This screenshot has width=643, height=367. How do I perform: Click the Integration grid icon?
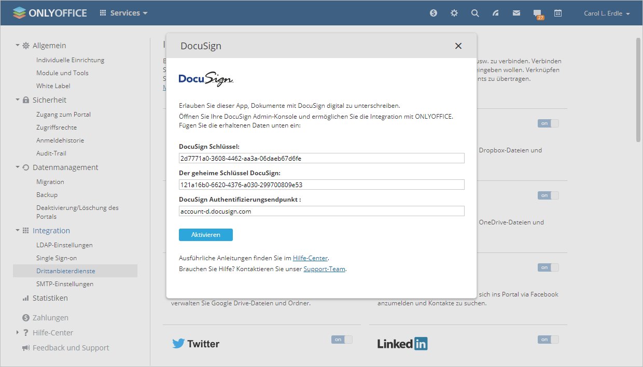point(26,231)
